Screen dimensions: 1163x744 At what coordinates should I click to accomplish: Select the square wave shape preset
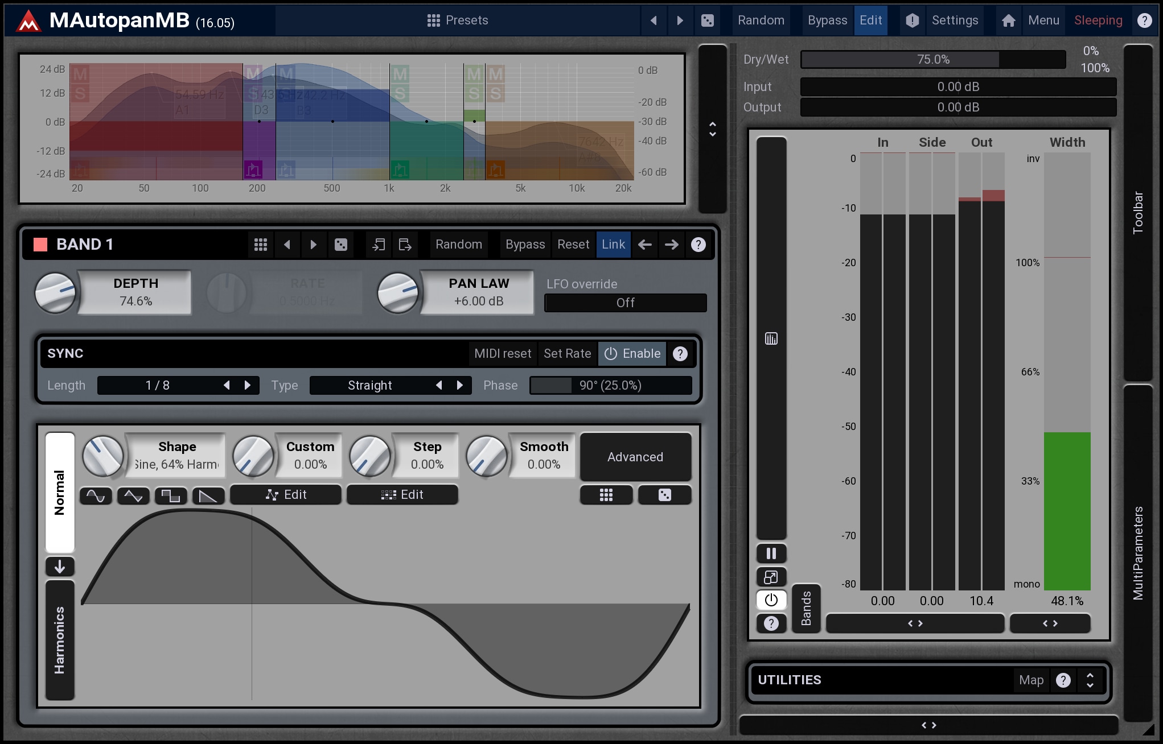171,496
